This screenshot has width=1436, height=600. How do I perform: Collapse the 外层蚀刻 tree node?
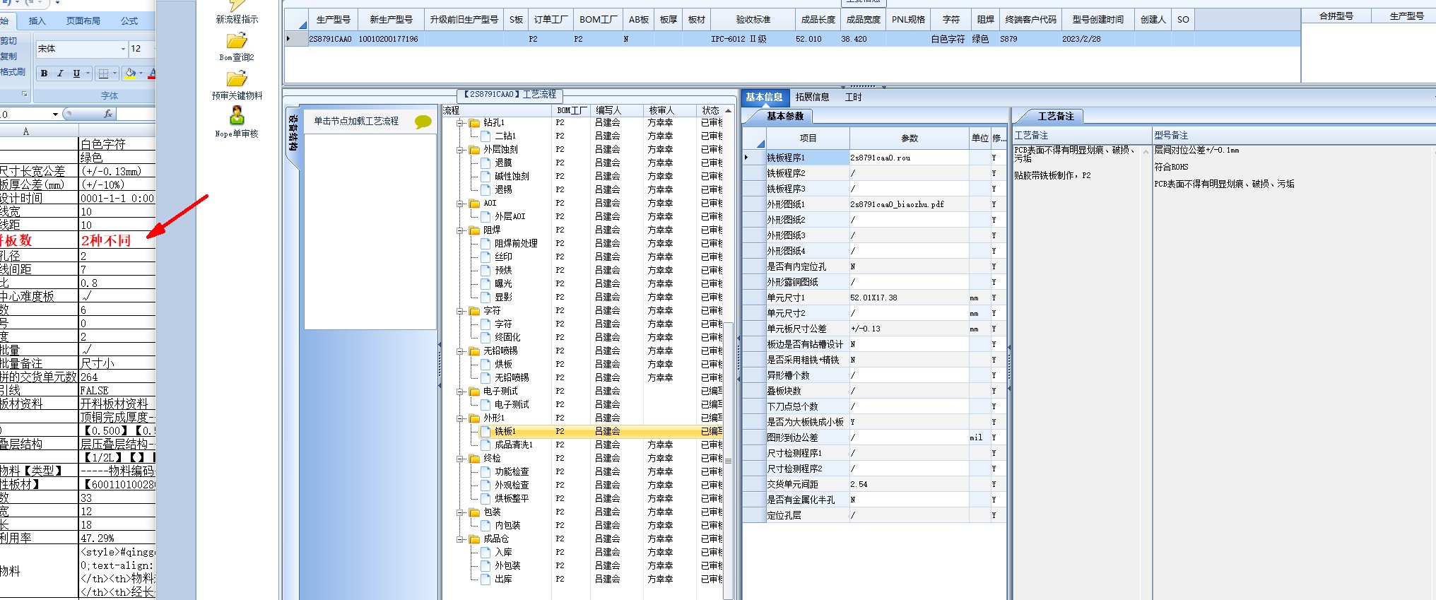461,150
